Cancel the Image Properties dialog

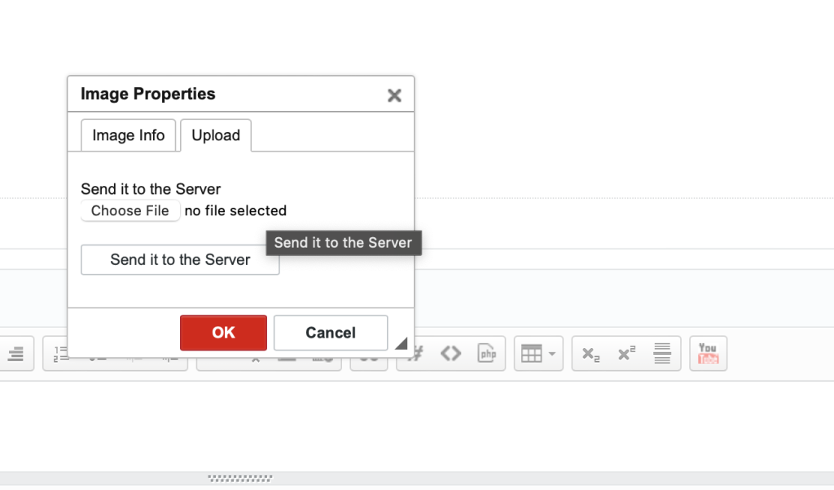(331, 333)
